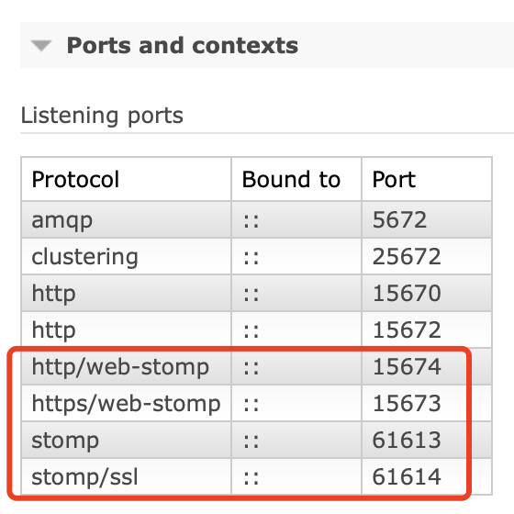Screen dimensions: 514x514
Task: Click the Ports and contexts heading
Action: tap(183, 45)
